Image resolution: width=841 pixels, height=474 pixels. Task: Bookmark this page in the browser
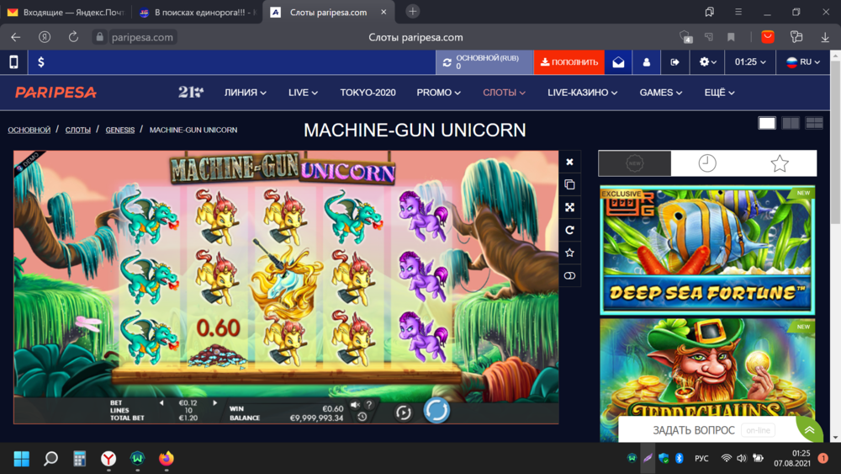[731, 37]
